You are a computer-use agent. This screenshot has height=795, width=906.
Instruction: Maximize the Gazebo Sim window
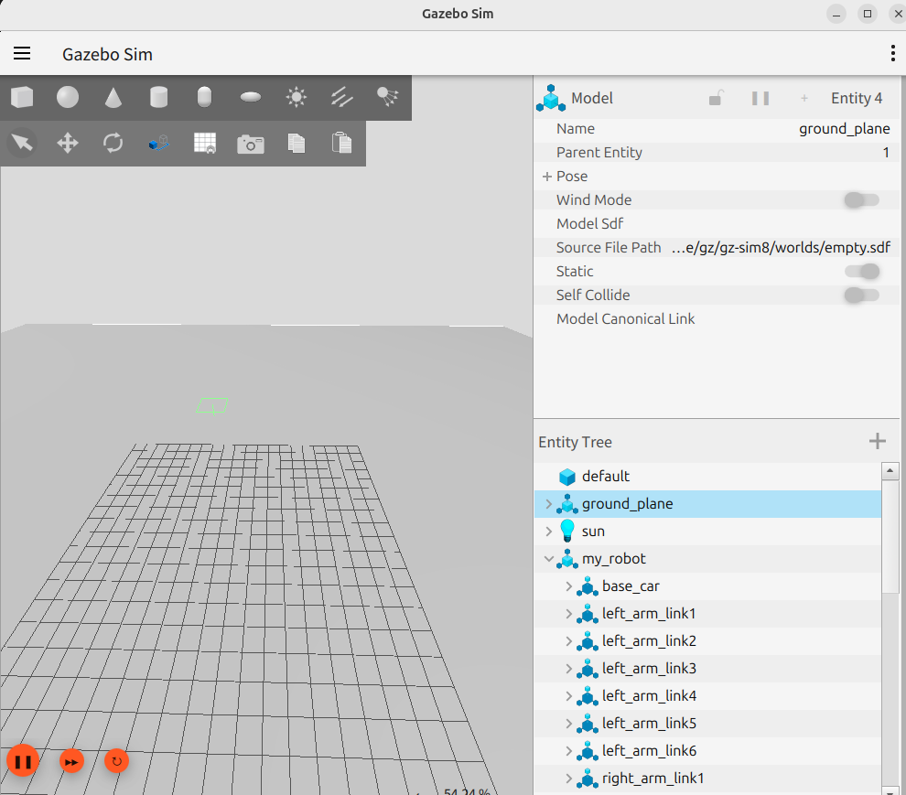click(x=868, y=14)
